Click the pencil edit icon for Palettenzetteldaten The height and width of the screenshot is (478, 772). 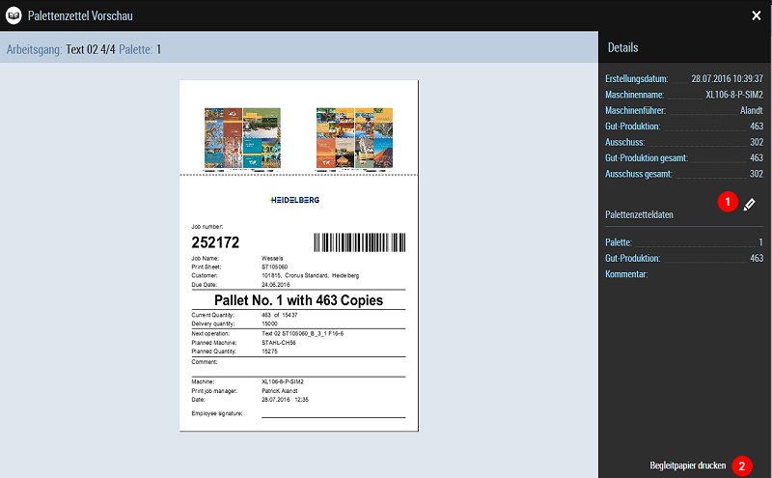[x=750, y=203]
